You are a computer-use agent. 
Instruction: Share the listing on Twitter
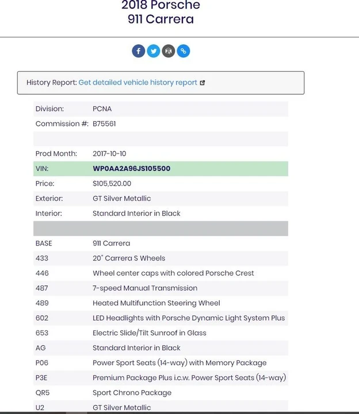coord(154,51)
